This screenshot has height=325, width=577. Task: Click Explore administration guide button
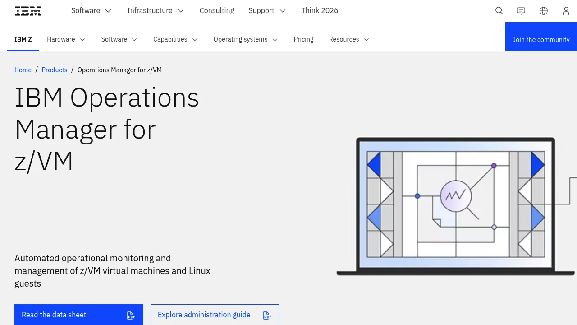click(x=215, y=315)
